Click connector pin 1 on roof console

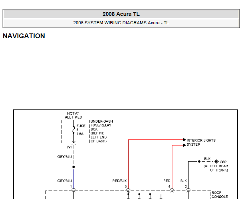point(73,190)
